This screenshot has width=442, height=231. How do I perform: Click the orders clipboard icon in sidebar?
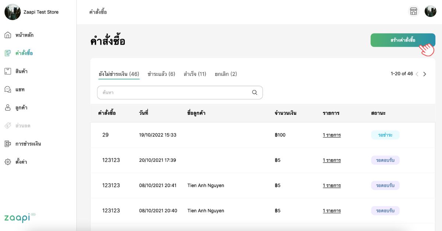pyautogui.click(x=8, y=53)
